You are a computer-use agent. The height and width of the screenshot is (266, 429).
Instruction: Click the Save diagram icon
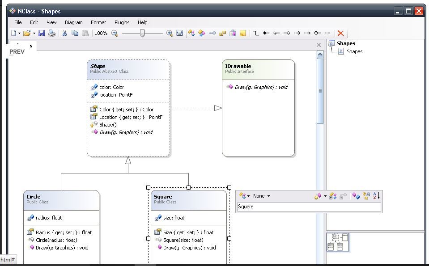pos(42,33)
